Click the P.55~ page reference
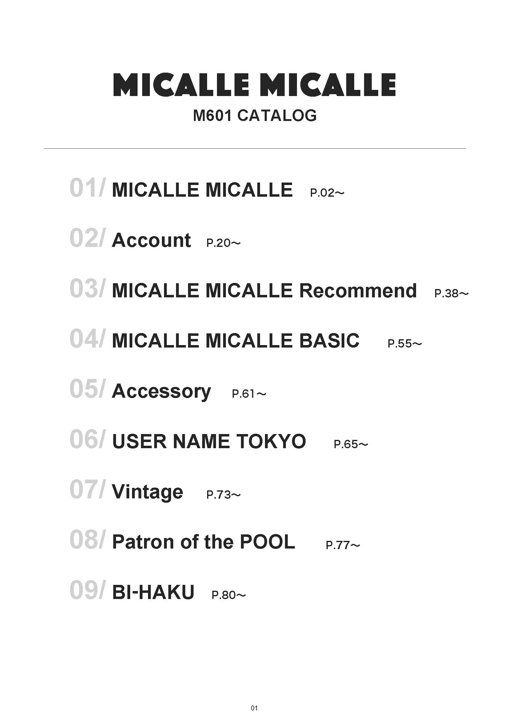Viewport: 509px width, 720px height. point(404,344)
